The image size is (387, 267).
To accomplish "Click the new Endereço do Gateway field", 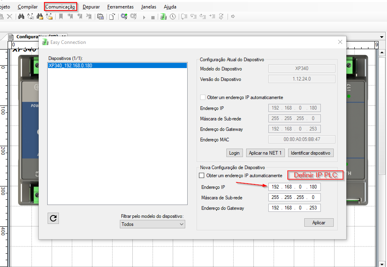I will point(294,208).
